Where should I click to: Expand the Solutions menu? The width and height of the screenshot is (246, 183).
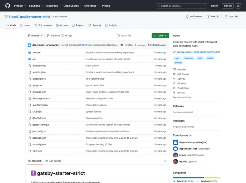click(36, 6)
